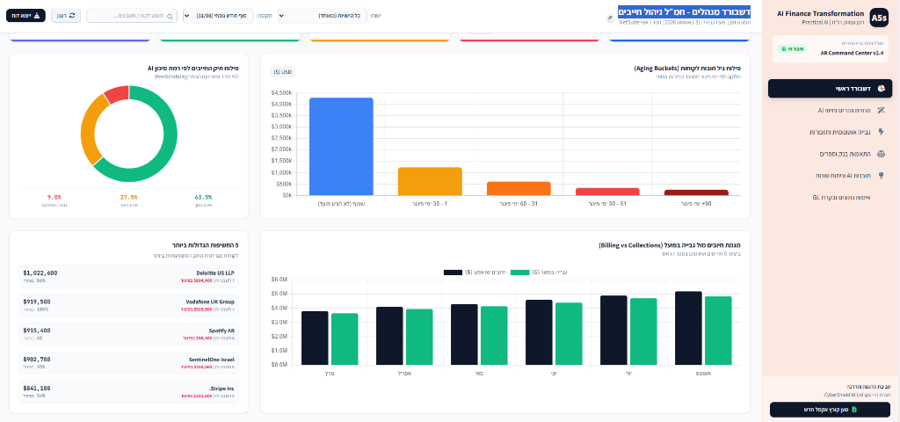The height and width of the screenshot is (422, 900).
Task: Click the refresh arrows icon
Action: point(72,16)
